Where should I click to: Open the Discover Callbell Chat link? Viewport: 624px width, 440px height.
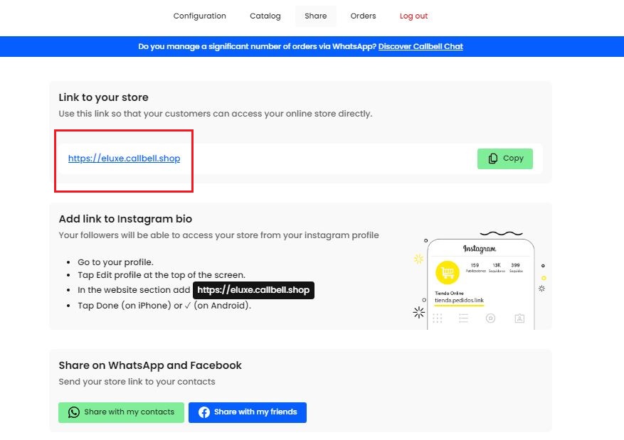pos(421,46)
